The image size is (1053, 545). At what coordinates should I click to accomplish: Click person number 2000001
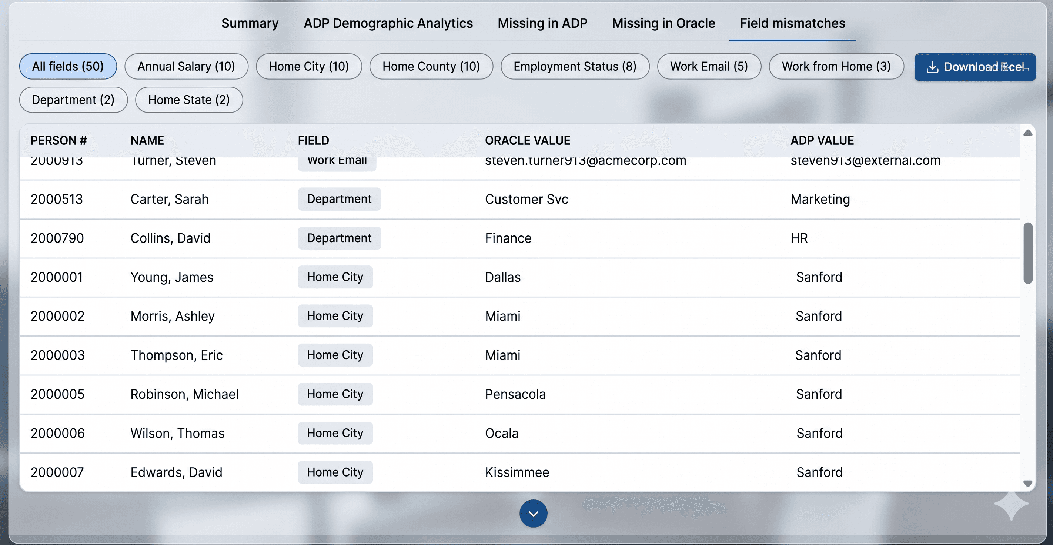point(56,277)
